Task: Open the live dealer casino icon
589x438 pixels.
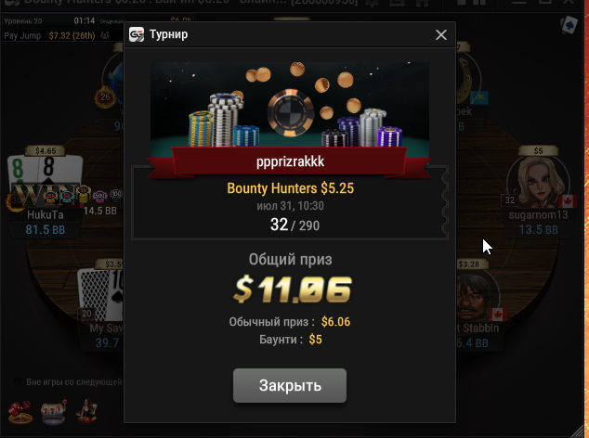Action: pos(86,411)
